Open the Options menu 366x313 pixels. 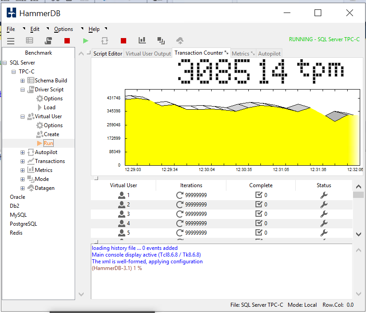(x=63, y=29)
